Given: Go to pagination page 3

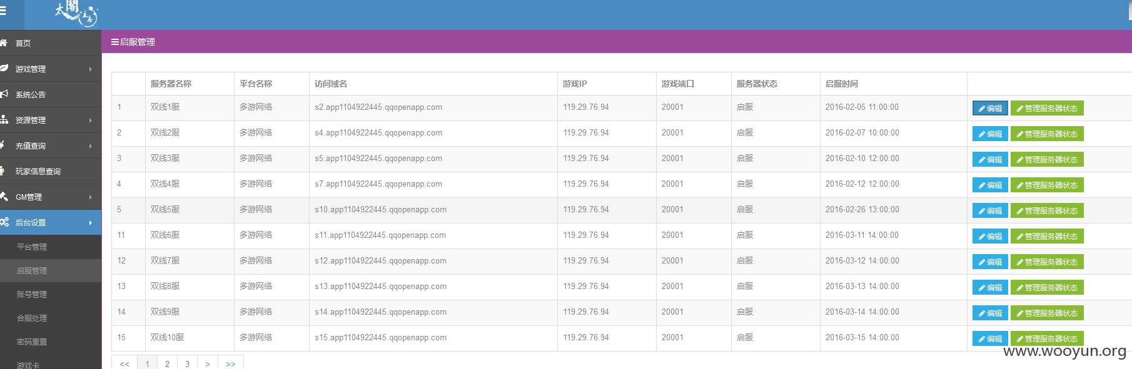Looking at the screenshot, I should 188,363.
